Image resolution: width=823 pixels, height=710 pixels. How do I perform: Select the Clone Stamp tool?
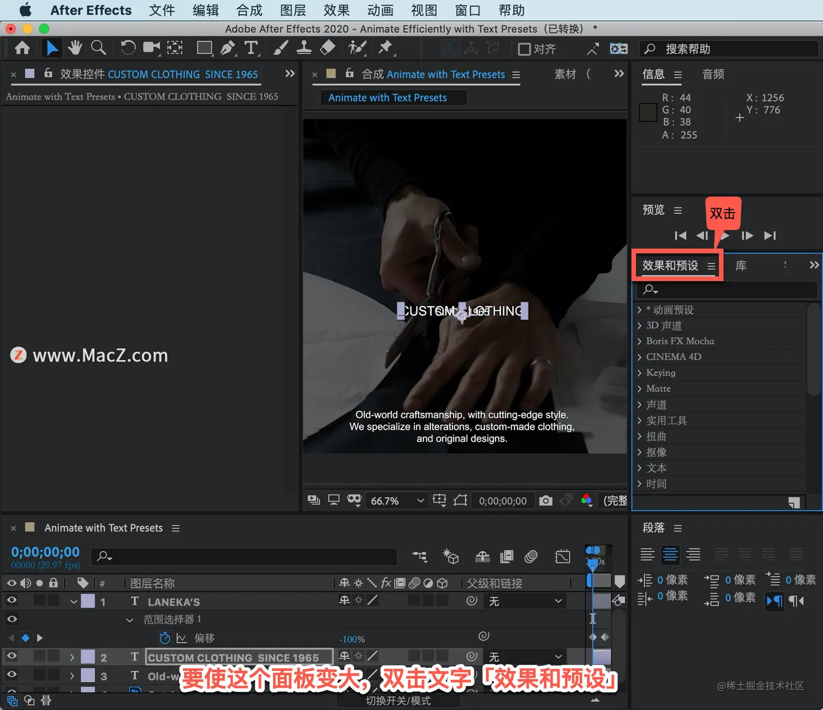click(x=304, y=48)
